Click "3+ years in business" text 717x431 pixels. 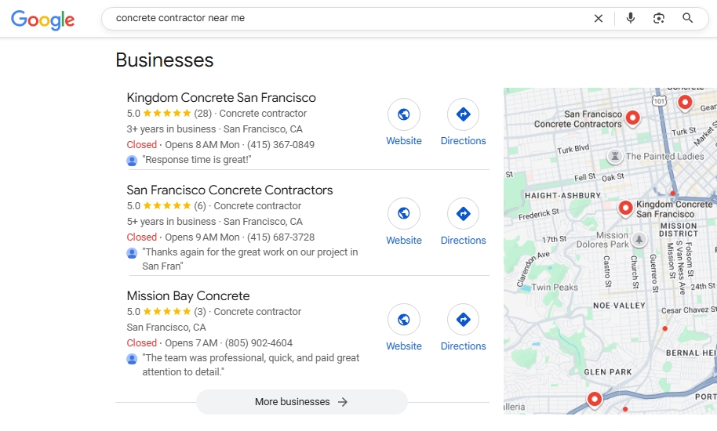point(171,129)
